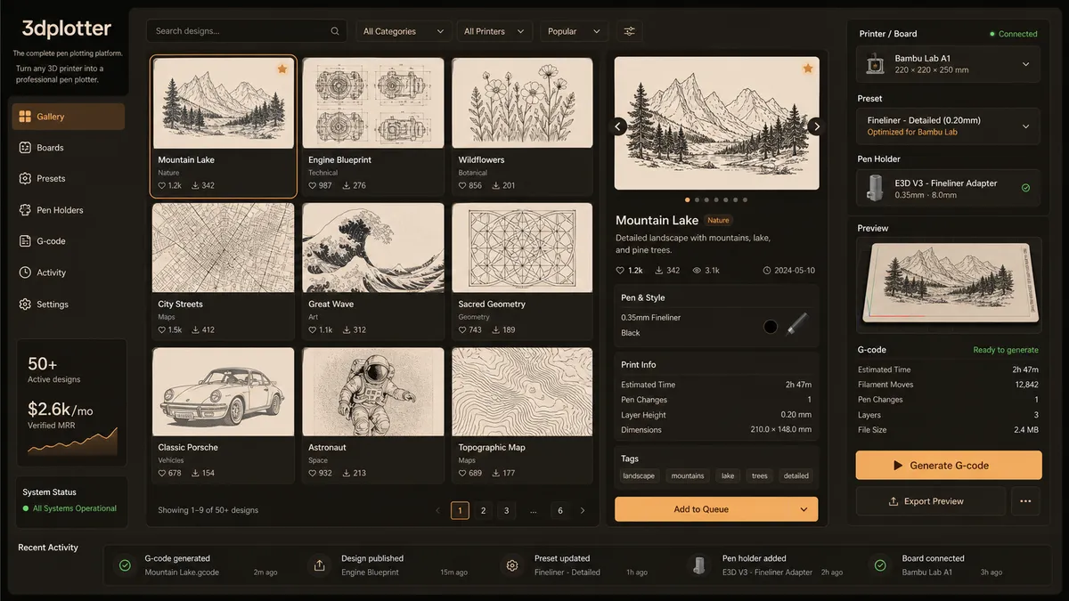Click the E3D V3 pen holder icon
The width and height of the screenshot is (1069, 601).
click(876, 188)
